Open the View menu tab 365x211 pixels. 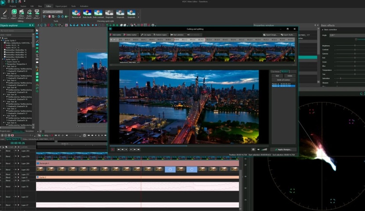pos(40,6)
